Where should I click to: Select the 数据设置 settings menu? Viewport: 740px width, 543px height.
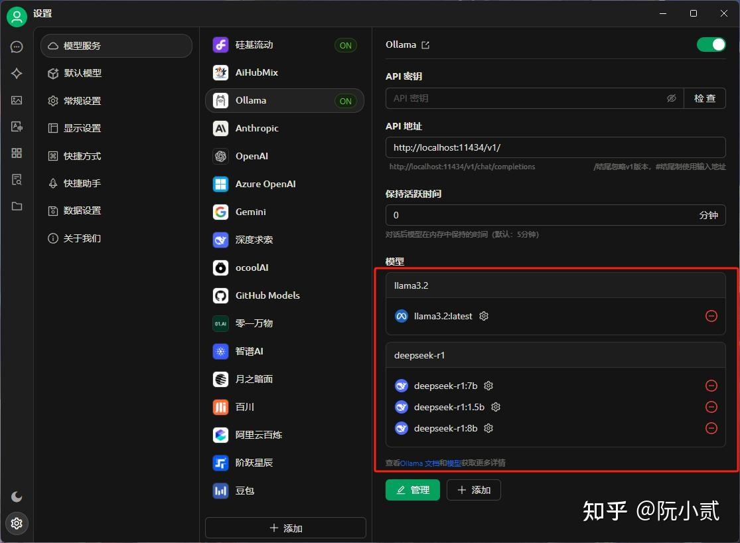[x=117, y=210]
